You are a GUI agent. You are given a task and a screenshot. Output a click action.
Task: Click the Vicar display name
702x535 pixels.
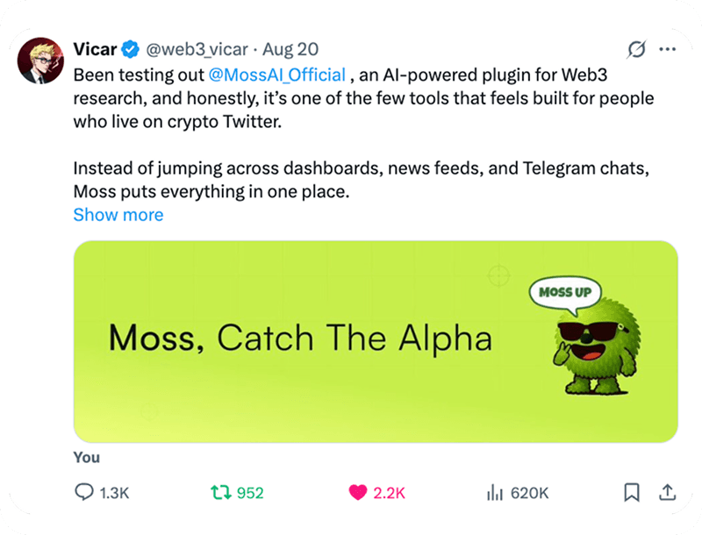pos(96,49)
